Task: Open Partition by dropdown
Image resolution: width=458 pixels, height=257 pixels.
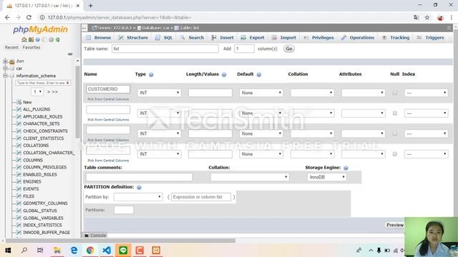Action: click(x=138, y=197)
